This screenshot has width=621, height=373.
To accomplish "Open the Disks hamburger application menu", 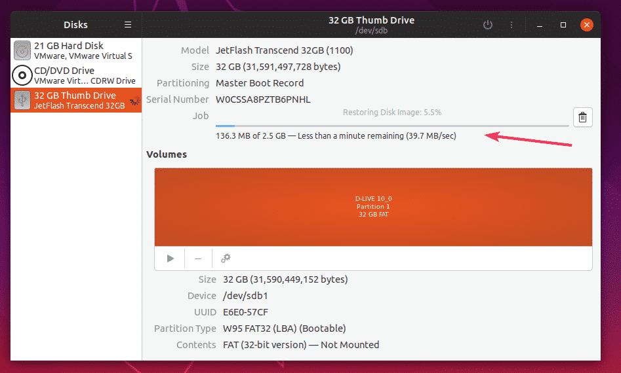I will (x=127, y=24).
